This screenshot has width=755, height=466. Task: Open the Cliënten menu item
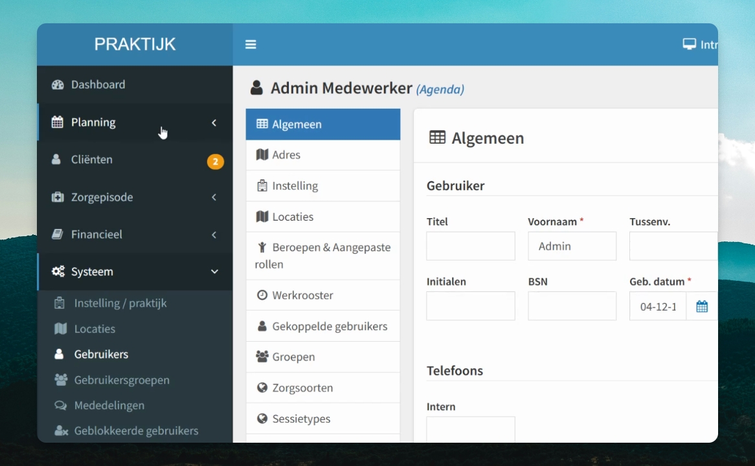click(135, 160)
